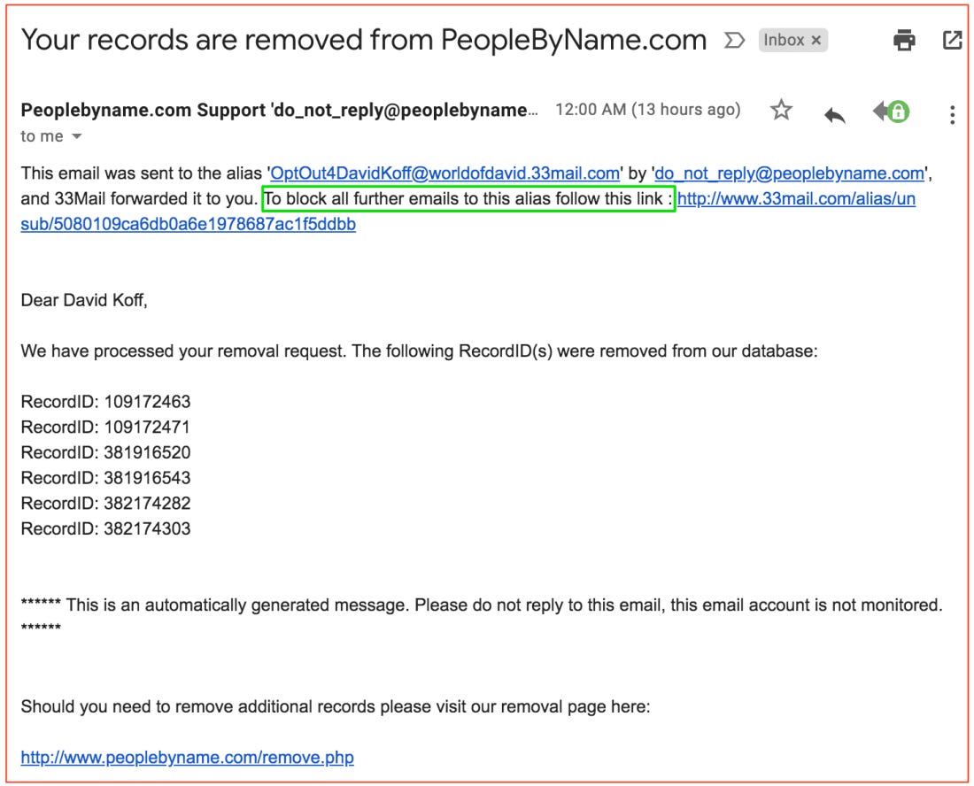The height and width of the screenshot is (786, 974).
Task: Print this email with the printer icon
Action: click(904, 41)
